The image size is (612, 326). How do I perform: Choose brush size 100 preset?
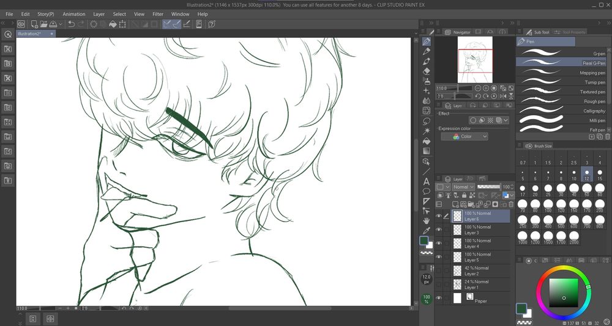click(548, 206)
